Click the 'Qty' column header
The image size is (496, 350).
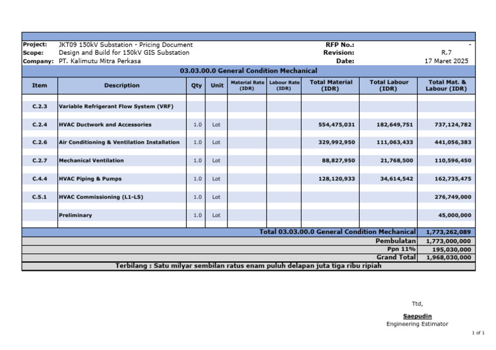196,85
